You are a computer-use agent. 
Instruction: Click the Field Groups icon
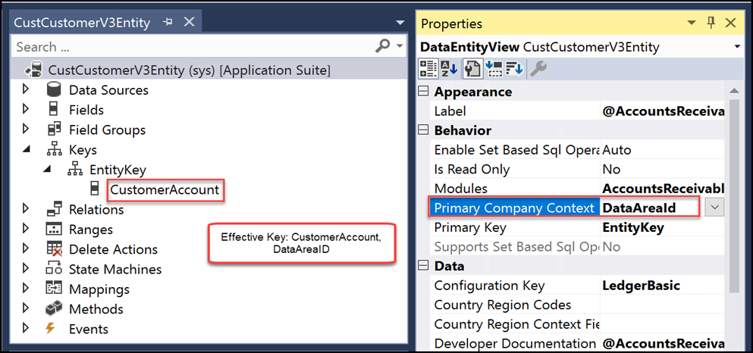(54, 130)
